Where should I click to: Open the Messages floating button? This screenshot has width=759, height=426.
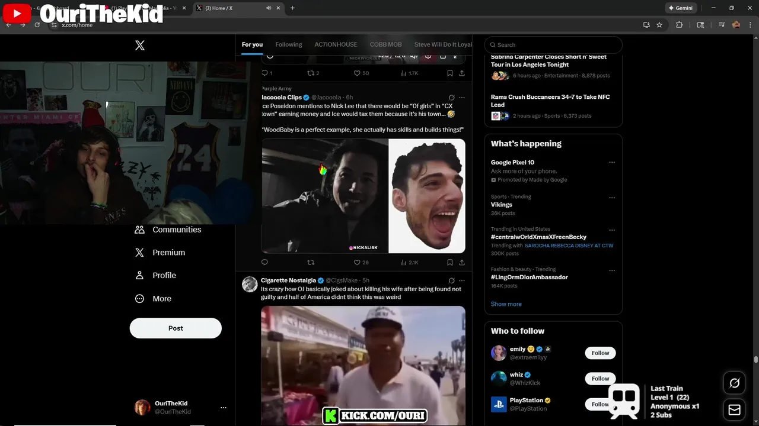[734, 409]
